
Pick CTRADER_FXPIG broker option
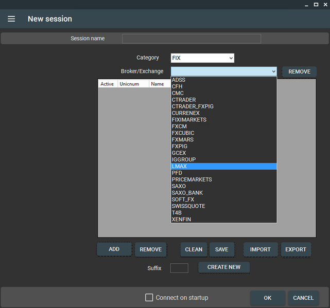point(223,106)
